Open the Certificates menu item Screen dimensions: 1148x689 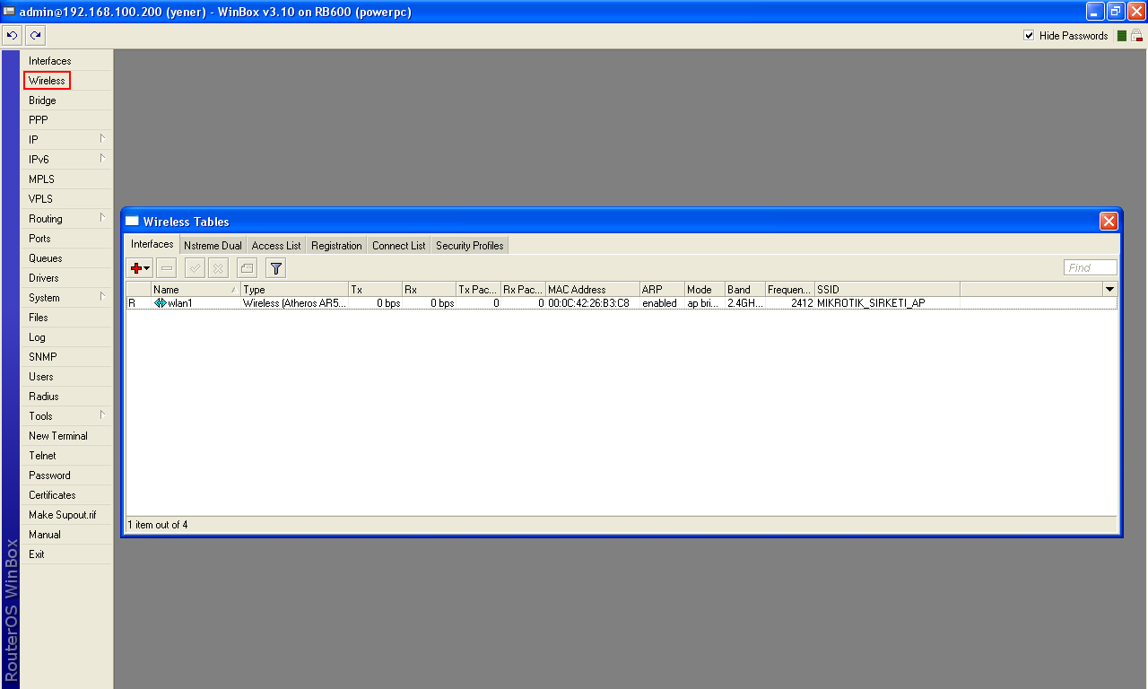[x=67, y=495]
